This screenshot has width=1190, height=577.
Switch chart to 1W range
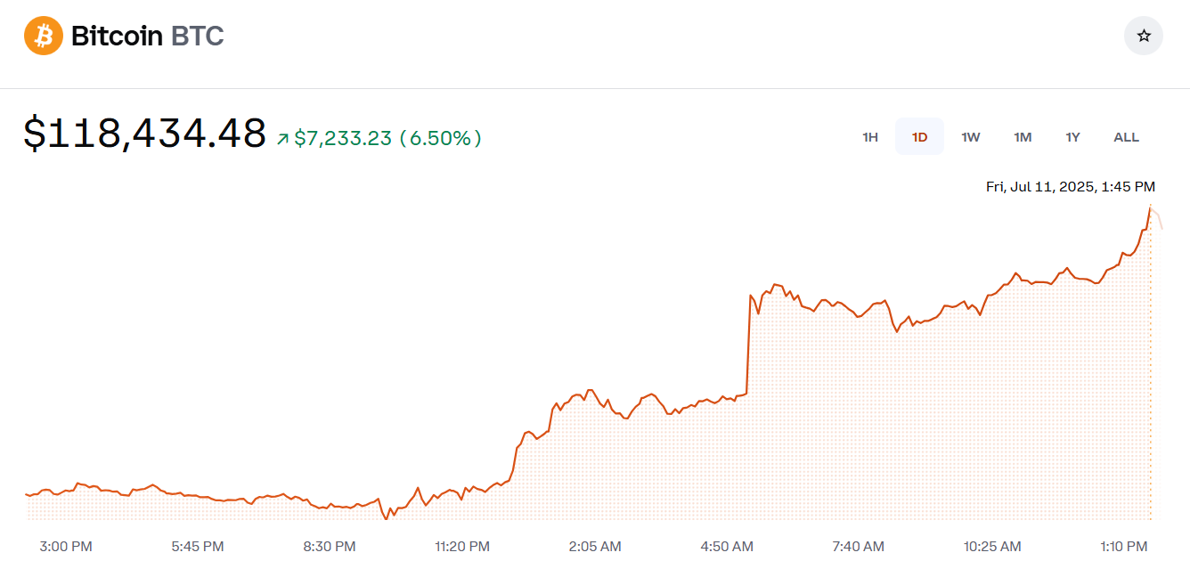click(971, 137)
